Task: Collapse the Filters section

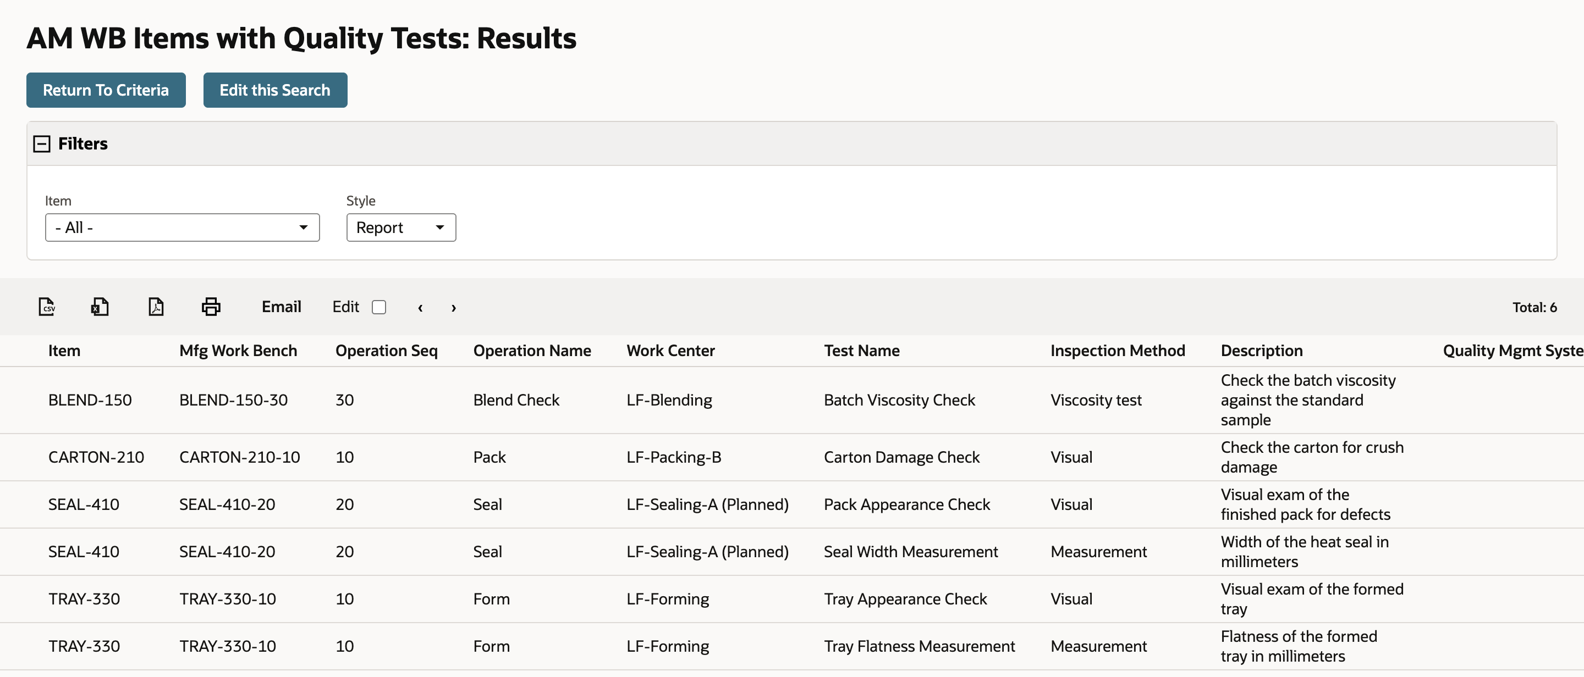Action: [42, 144]
